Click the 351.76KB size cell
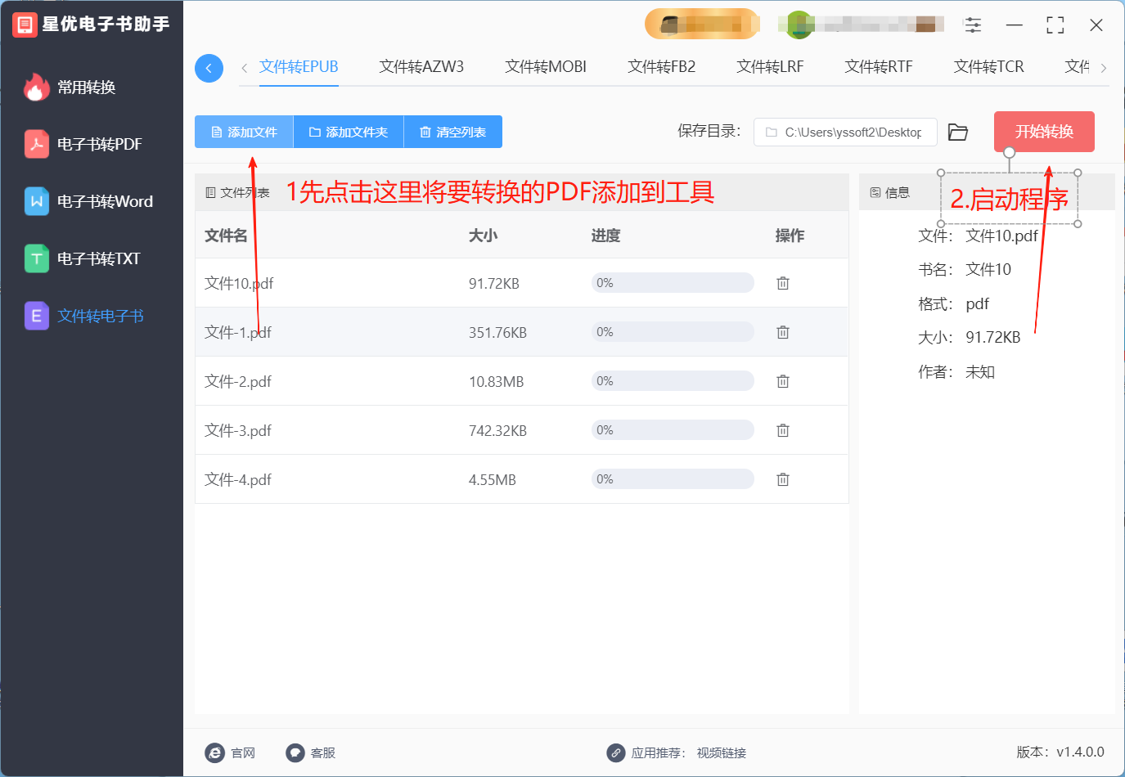The width and height of the screenshot is (1125, 777). pos(497,332)
